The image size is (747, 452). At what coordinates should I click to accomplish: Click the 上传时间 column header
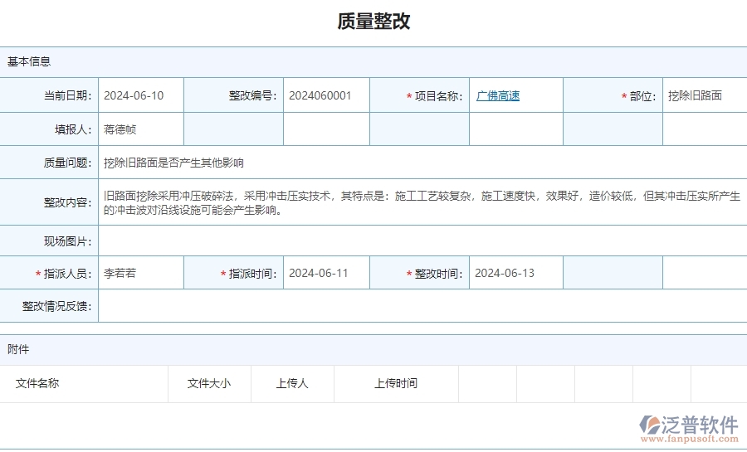pos(395,383)
